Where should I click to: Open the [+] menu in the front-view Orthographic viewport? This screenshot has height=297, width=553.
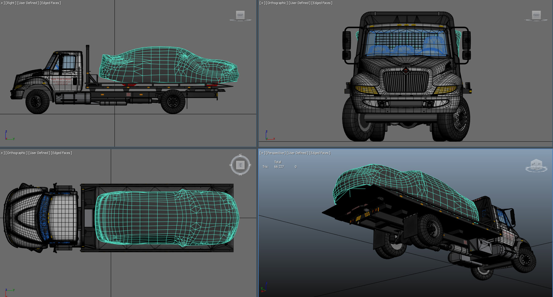point(262,3)
